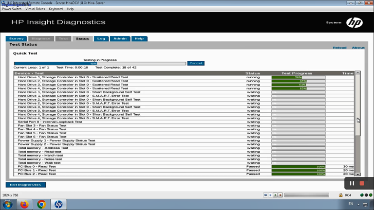Select the HP iLO taskbar icon
The width and height of the screenshot is (374, 210).
pos(58,204)
